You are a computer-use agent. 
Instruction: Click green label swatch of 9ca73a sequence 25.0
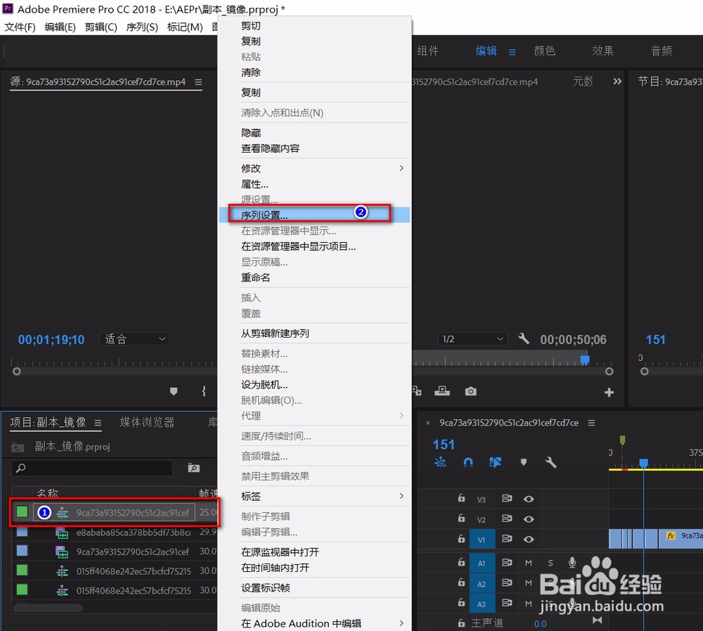(22, 511)
